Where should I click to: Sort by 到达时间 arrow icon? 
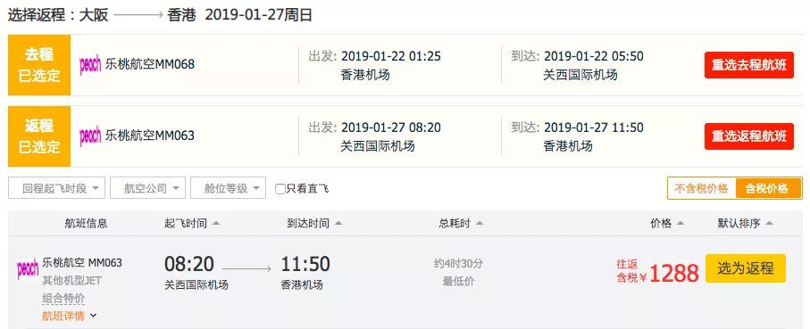click(338, 223)
